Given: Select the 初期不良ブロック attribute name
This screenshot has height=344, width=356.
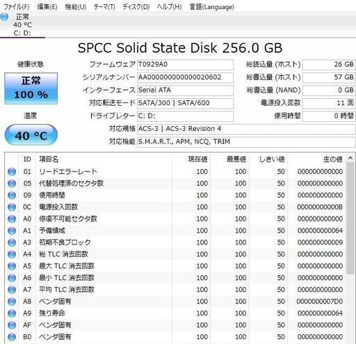Looking at the screenshot, I should click(65, 242).
